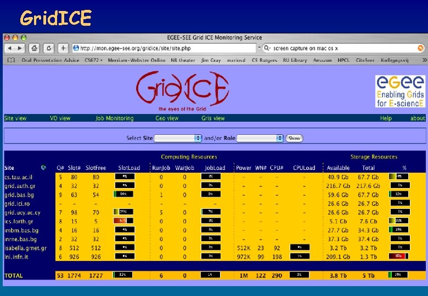Click the ics.forth.gr SlotLoad bar
Image resolution: width=428 pixels, height=296 pixels.
pos(123,220)
